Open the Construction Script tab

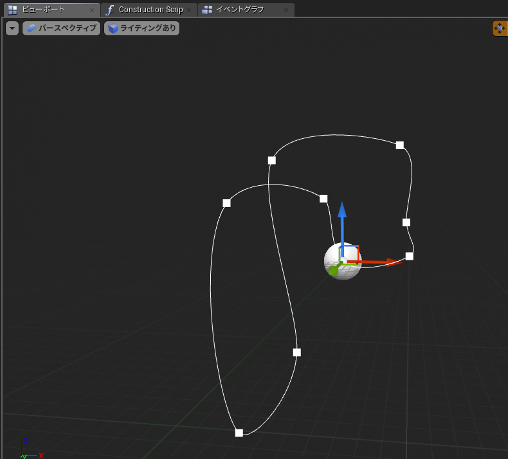pyautogui.click(x=150, y=10)
